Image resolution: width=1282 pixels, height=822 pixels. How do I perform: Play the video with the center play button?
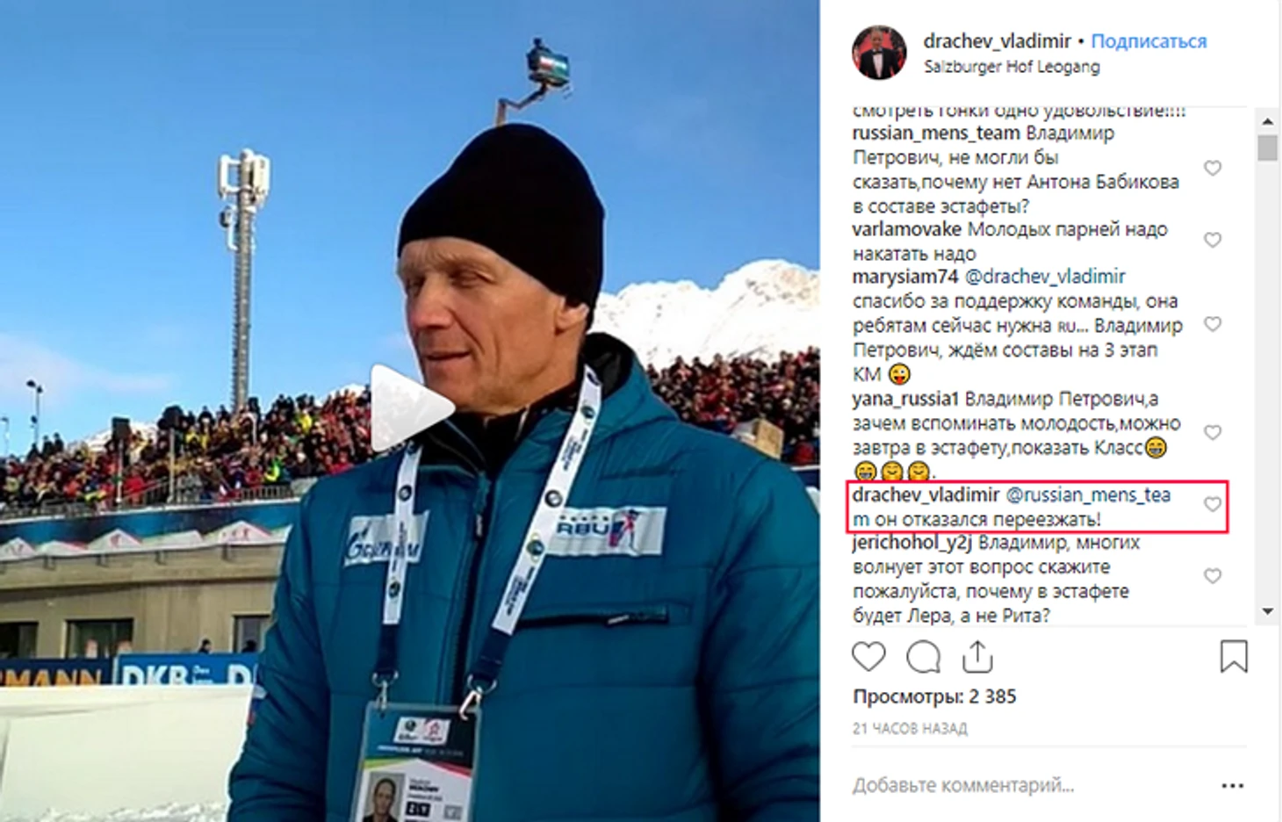(x=410, y=408)
